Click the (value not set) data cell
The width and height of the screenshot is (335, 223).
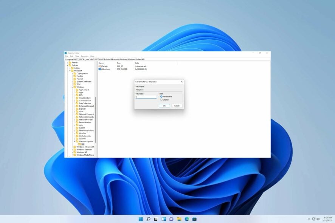[x=141, y=66]
